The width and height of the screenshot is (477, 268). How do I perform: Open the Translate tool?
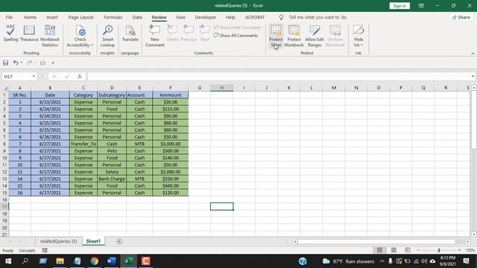(x=130, y=33)
